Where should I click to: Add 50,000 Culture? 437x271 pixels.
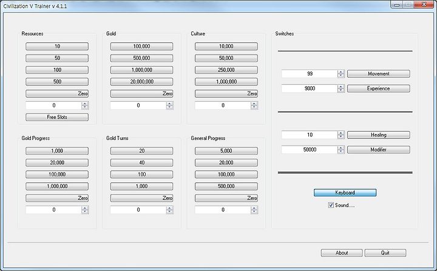click(x=226, y=58)
